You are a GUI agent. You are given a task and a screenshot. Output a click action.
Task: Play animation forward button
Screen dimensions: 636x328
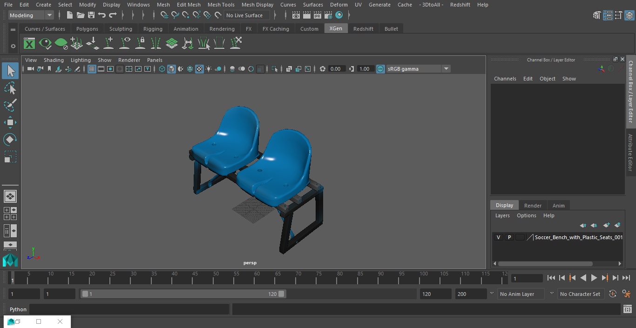(594, 278)
